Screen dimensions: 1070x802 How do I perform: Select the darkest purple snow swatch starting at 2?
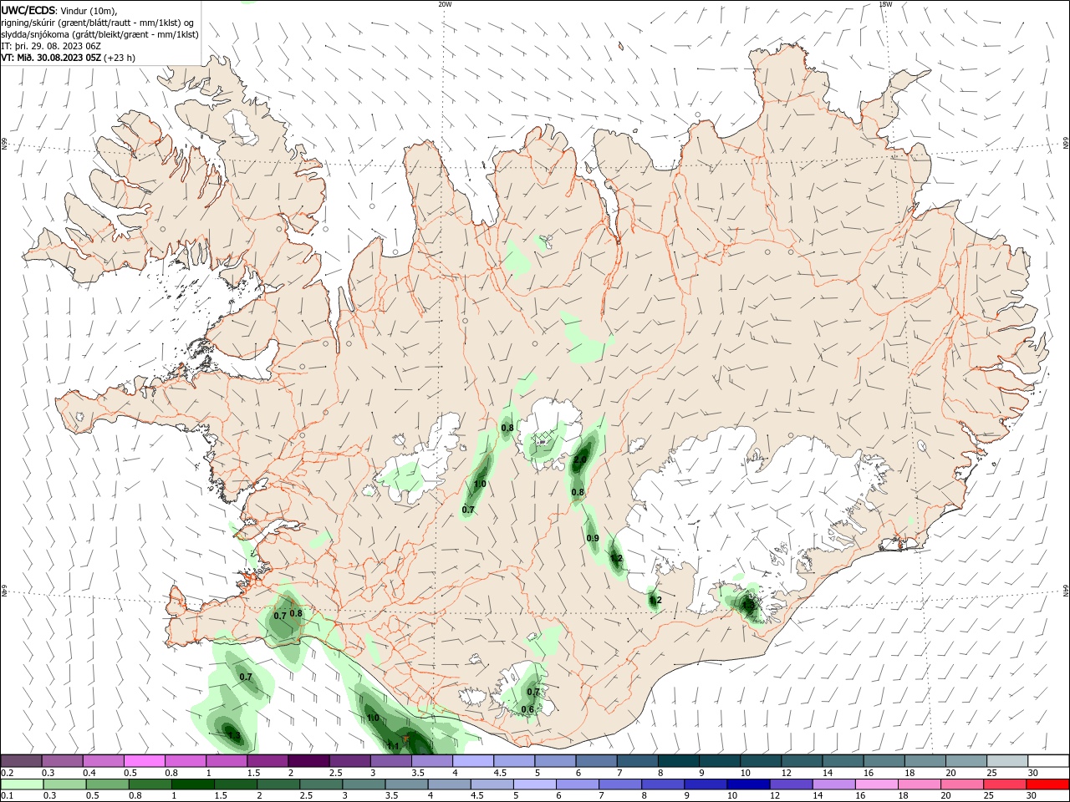(309, 760)
